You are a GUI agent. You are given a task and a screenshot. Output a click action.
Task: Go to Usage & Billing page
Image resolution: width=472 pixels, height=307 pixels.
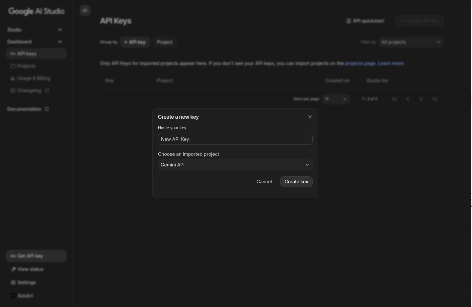[x=34, y=78]
